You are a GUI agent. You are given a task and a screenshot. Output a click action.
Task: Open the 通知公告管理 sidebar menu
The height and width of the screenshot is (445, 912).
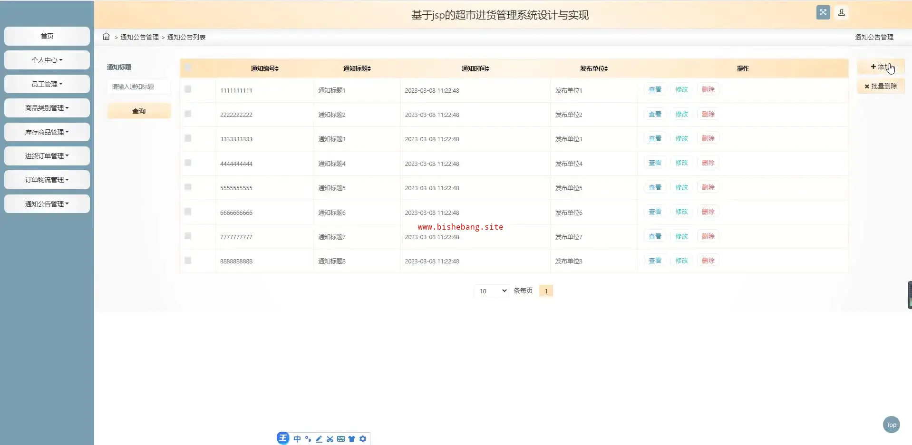click(47, 204)
